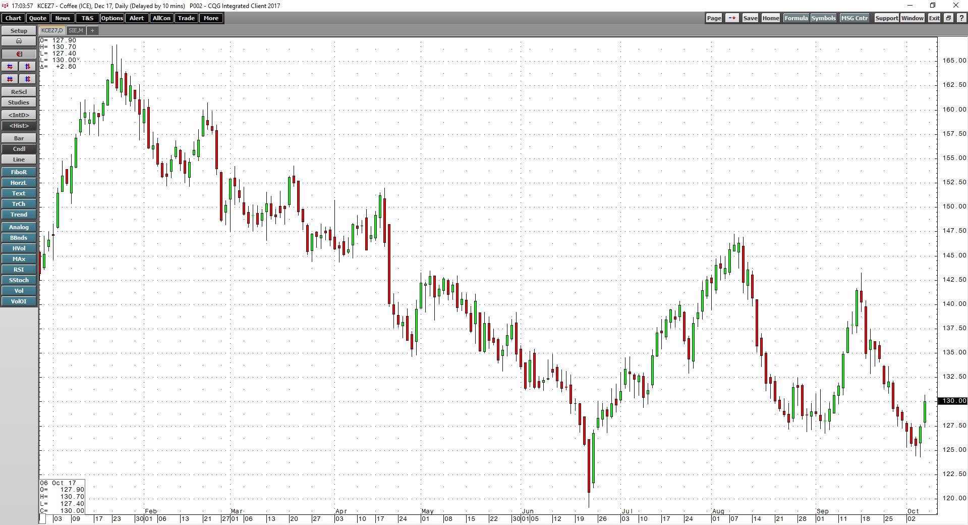This screenshot has width=968, height=525.
Task: Click the Δ= +2.80 change value
Action: pyautogui.click(x=59, y=67)
